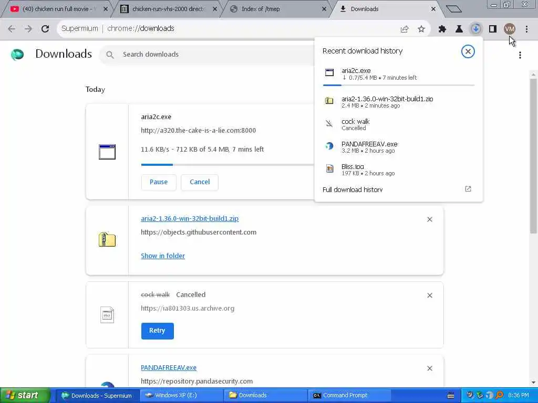Open the PANDAFREEAV.exe link
The image size is (538, 403).
169,367
